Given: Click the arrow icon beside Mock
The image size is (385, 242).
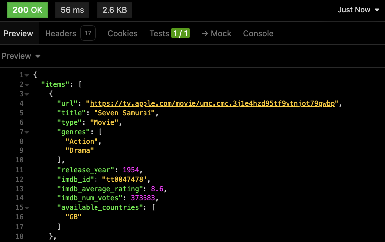Looking at the screenshot, I should pyautogui.click(x=205, y=33).
